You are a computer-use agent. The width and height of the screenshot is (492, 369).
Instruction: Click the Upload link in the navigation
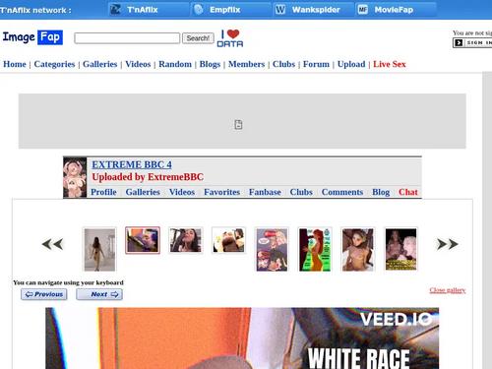[x=351, y=64]
